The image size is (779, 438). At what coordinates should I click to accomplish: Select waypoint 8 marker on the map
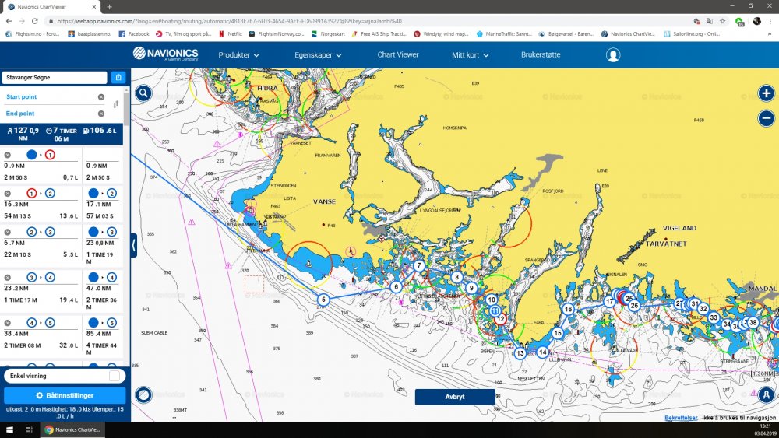click(x=456, y=277)
